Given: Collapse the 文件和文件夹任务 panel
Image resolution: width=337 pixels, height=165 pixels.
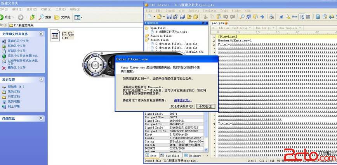Looking at the screenshot, I should point(41,34).
